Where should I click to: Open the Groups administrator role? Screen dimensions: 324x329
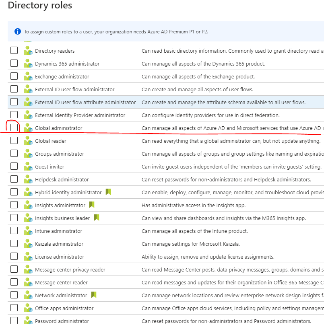coord(60,154)
